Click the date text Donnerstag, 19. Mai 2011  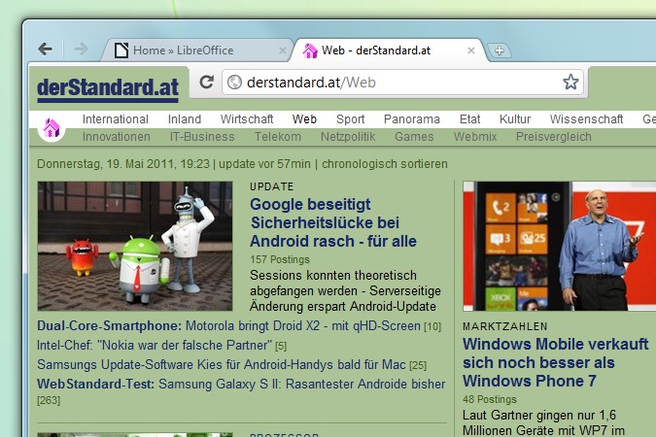[x=123, y=164]
